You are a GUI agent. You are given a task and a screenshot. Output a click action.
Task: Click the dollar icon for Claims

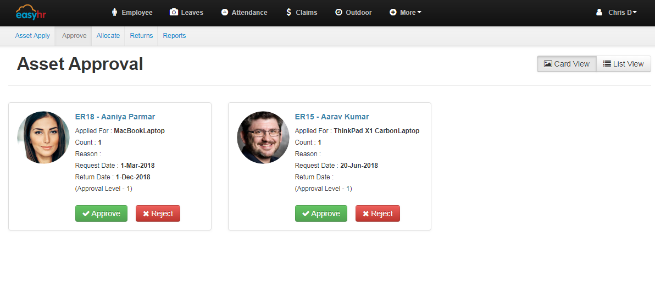[x=288, y=12]
